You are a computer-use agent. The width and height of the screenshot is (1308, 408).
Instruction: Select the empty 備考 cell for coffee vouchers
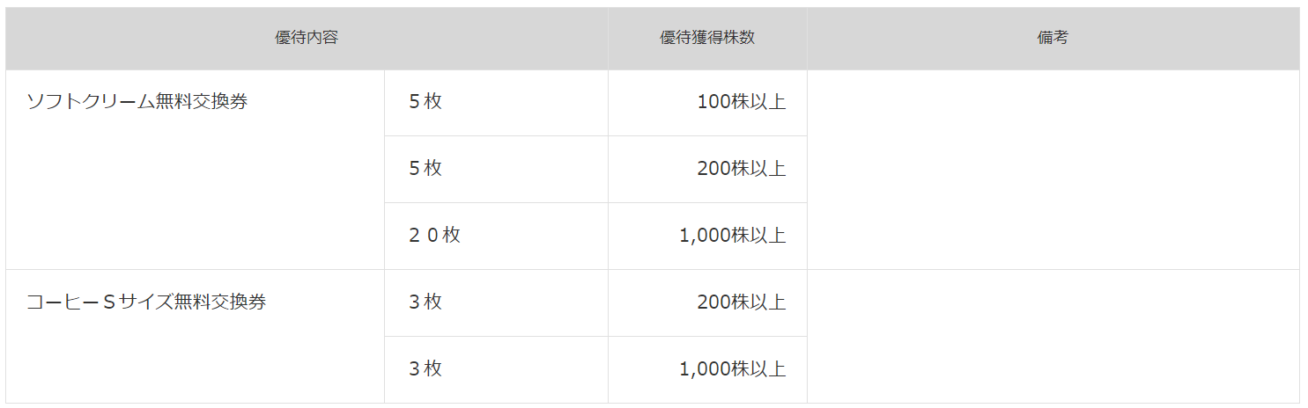pyautogui.click(x=1053, y=337)
